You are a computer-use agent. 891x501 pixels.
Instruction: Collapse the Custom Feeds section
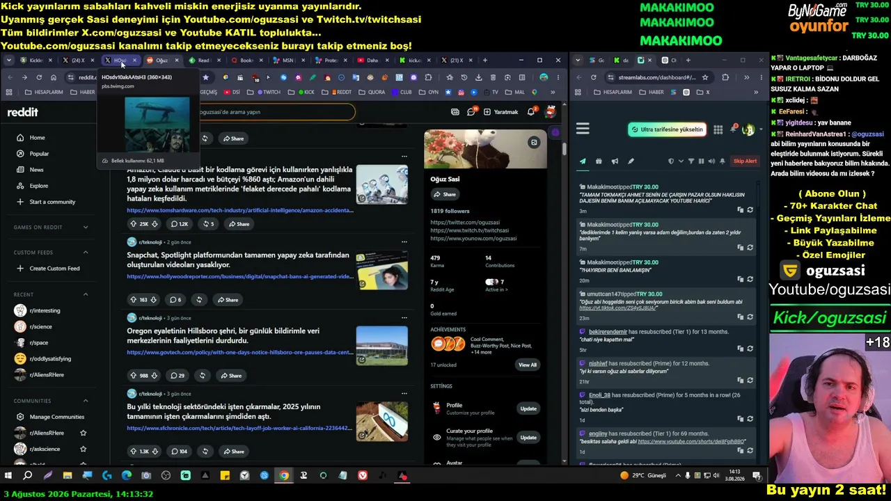pos(86,252)
